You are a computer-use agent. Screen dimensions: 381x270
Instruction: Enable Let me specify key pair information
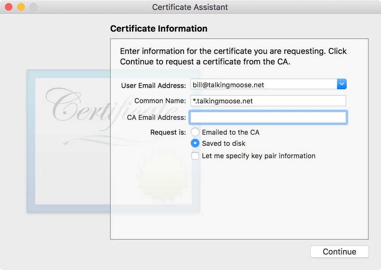[195, 156]
